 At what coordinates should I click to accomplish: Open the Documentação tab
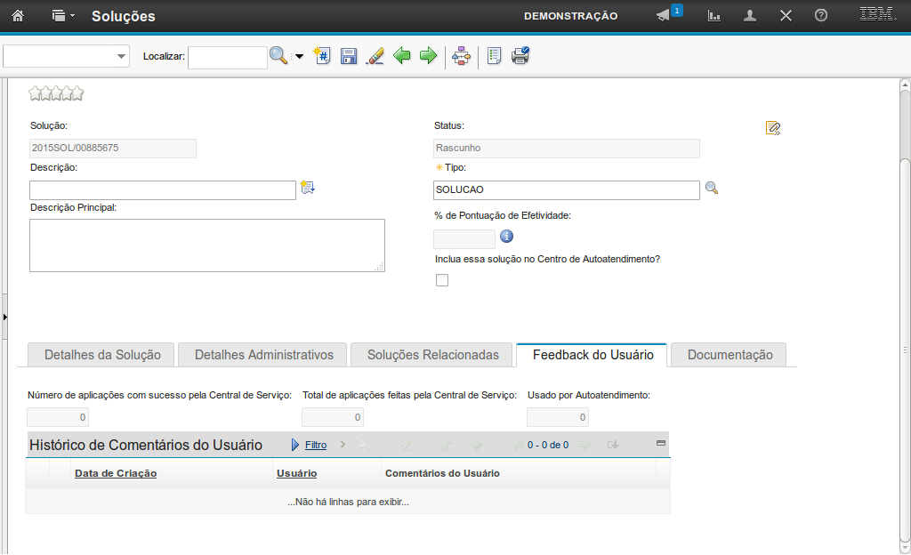(x=730, y=355)
